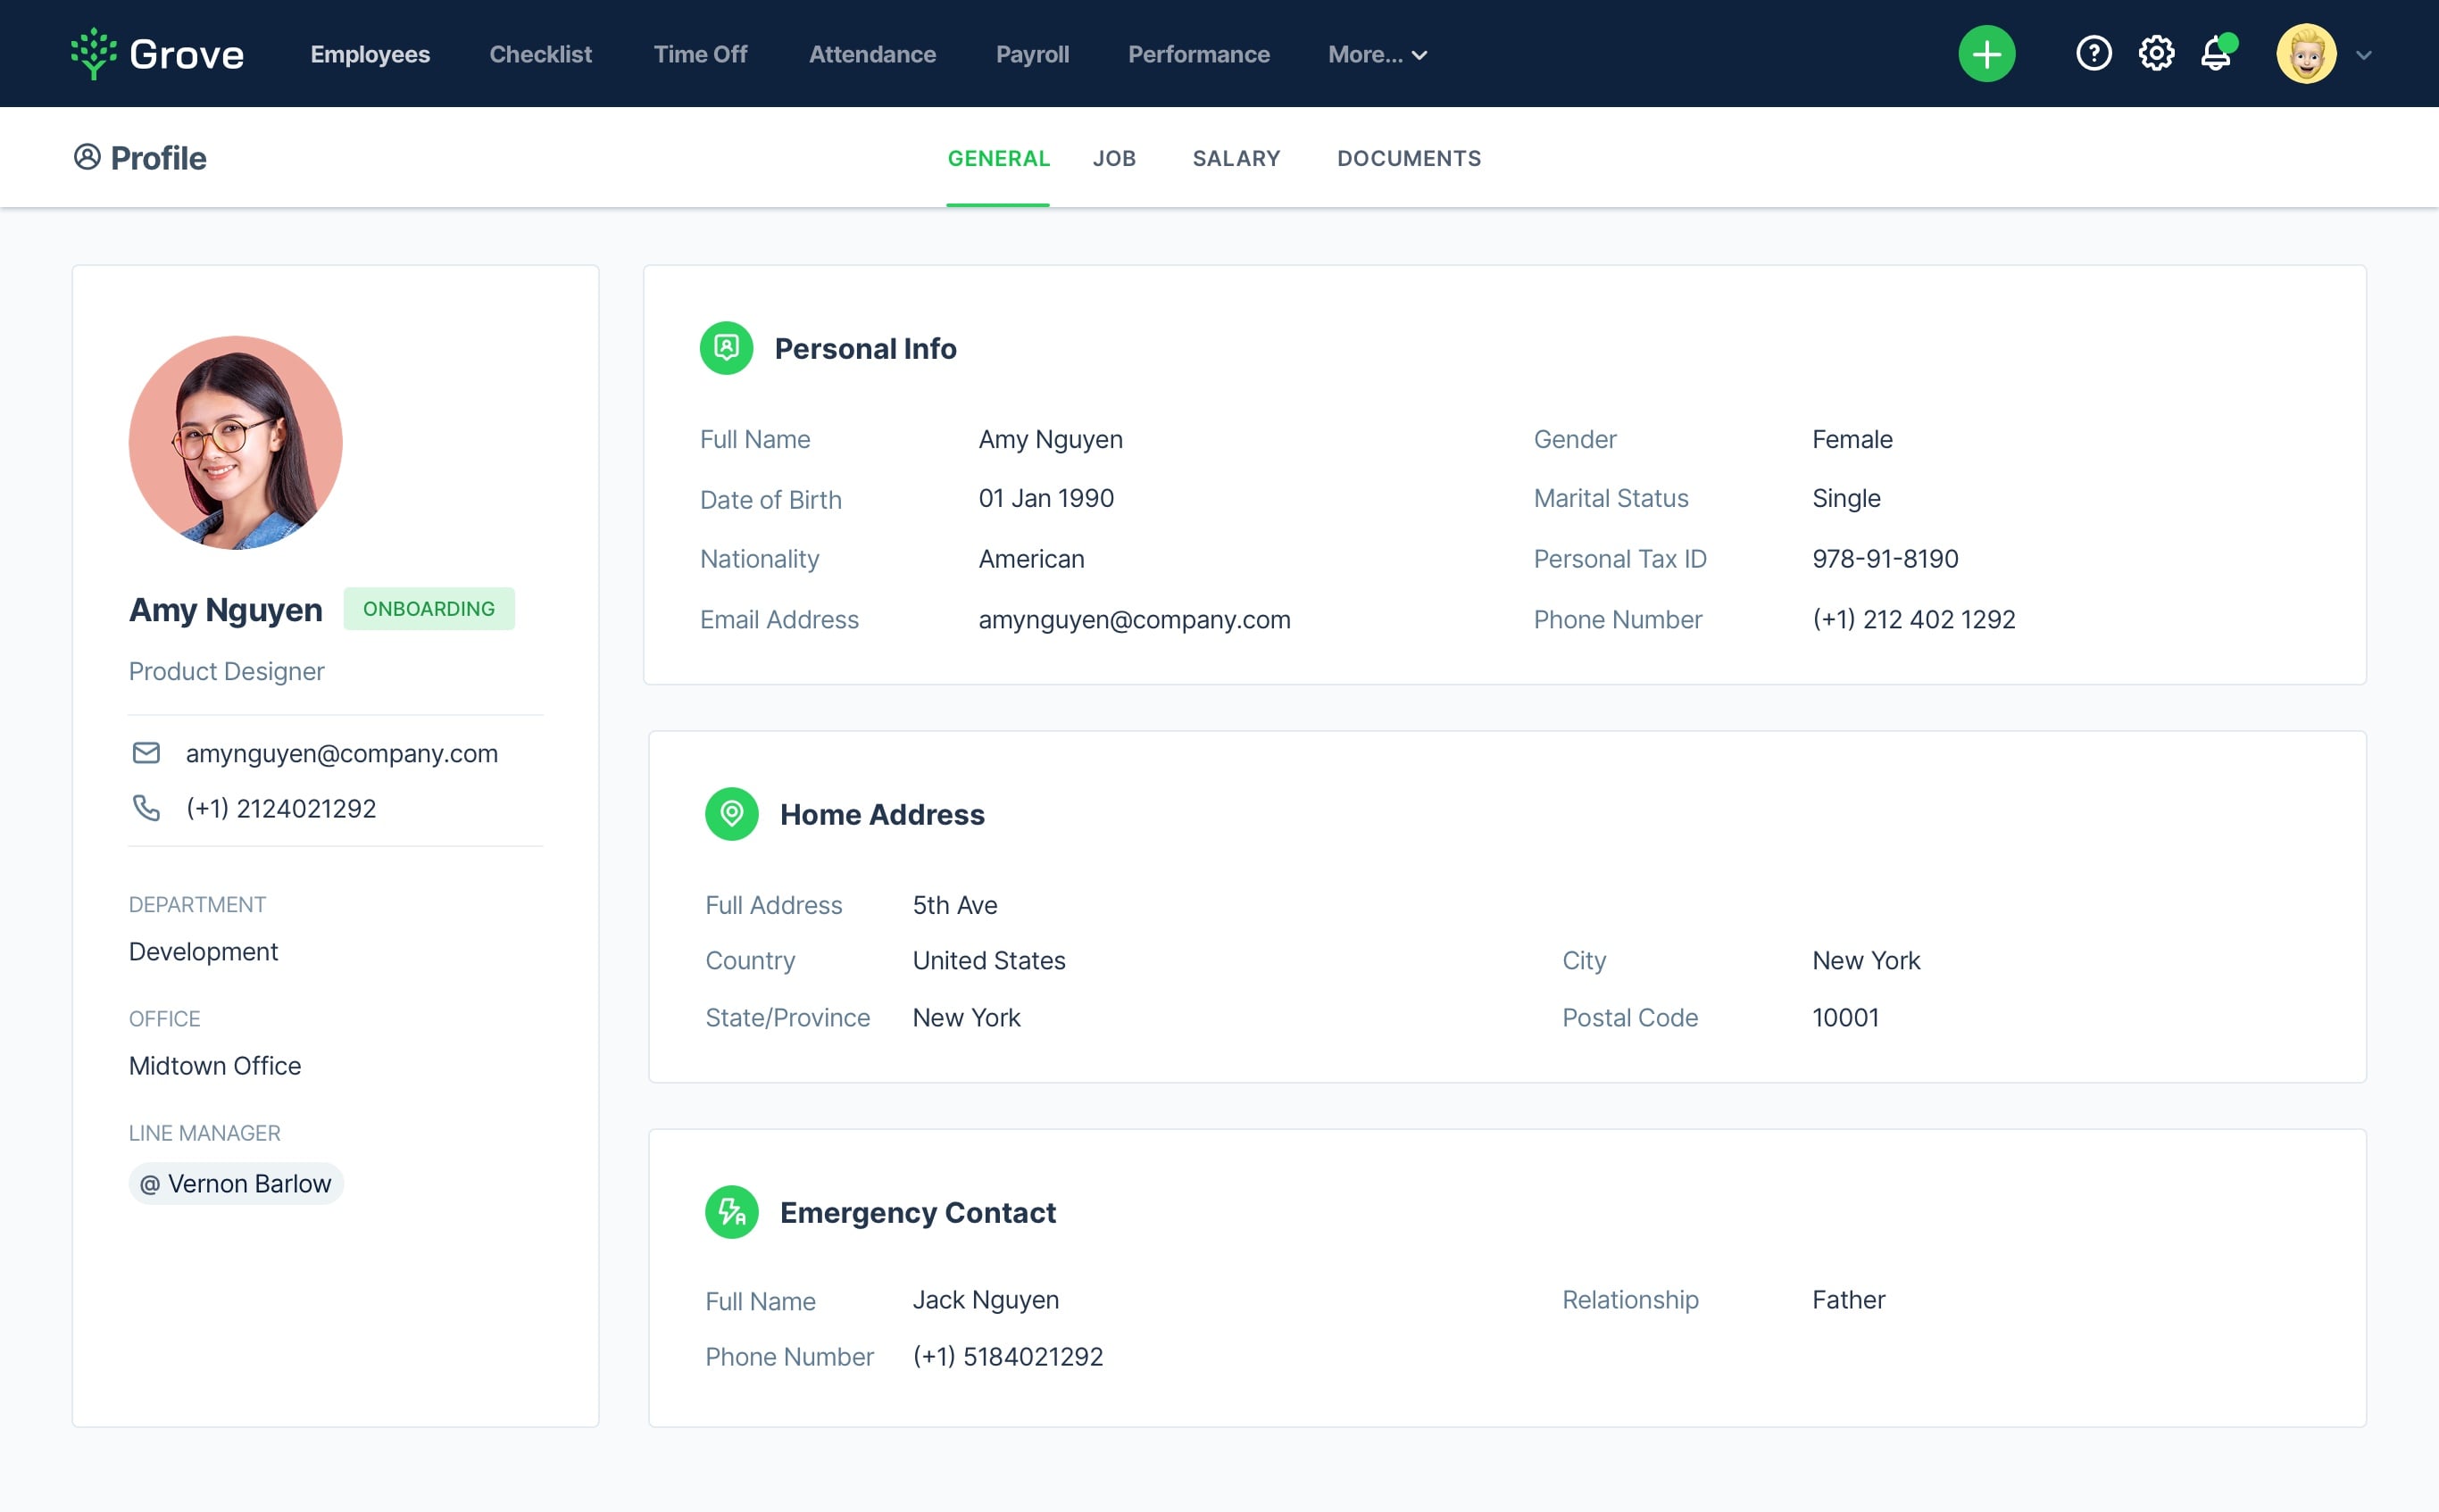Click the green plus add button
Viewport: 2439px width, 1512px height.
1986,54
